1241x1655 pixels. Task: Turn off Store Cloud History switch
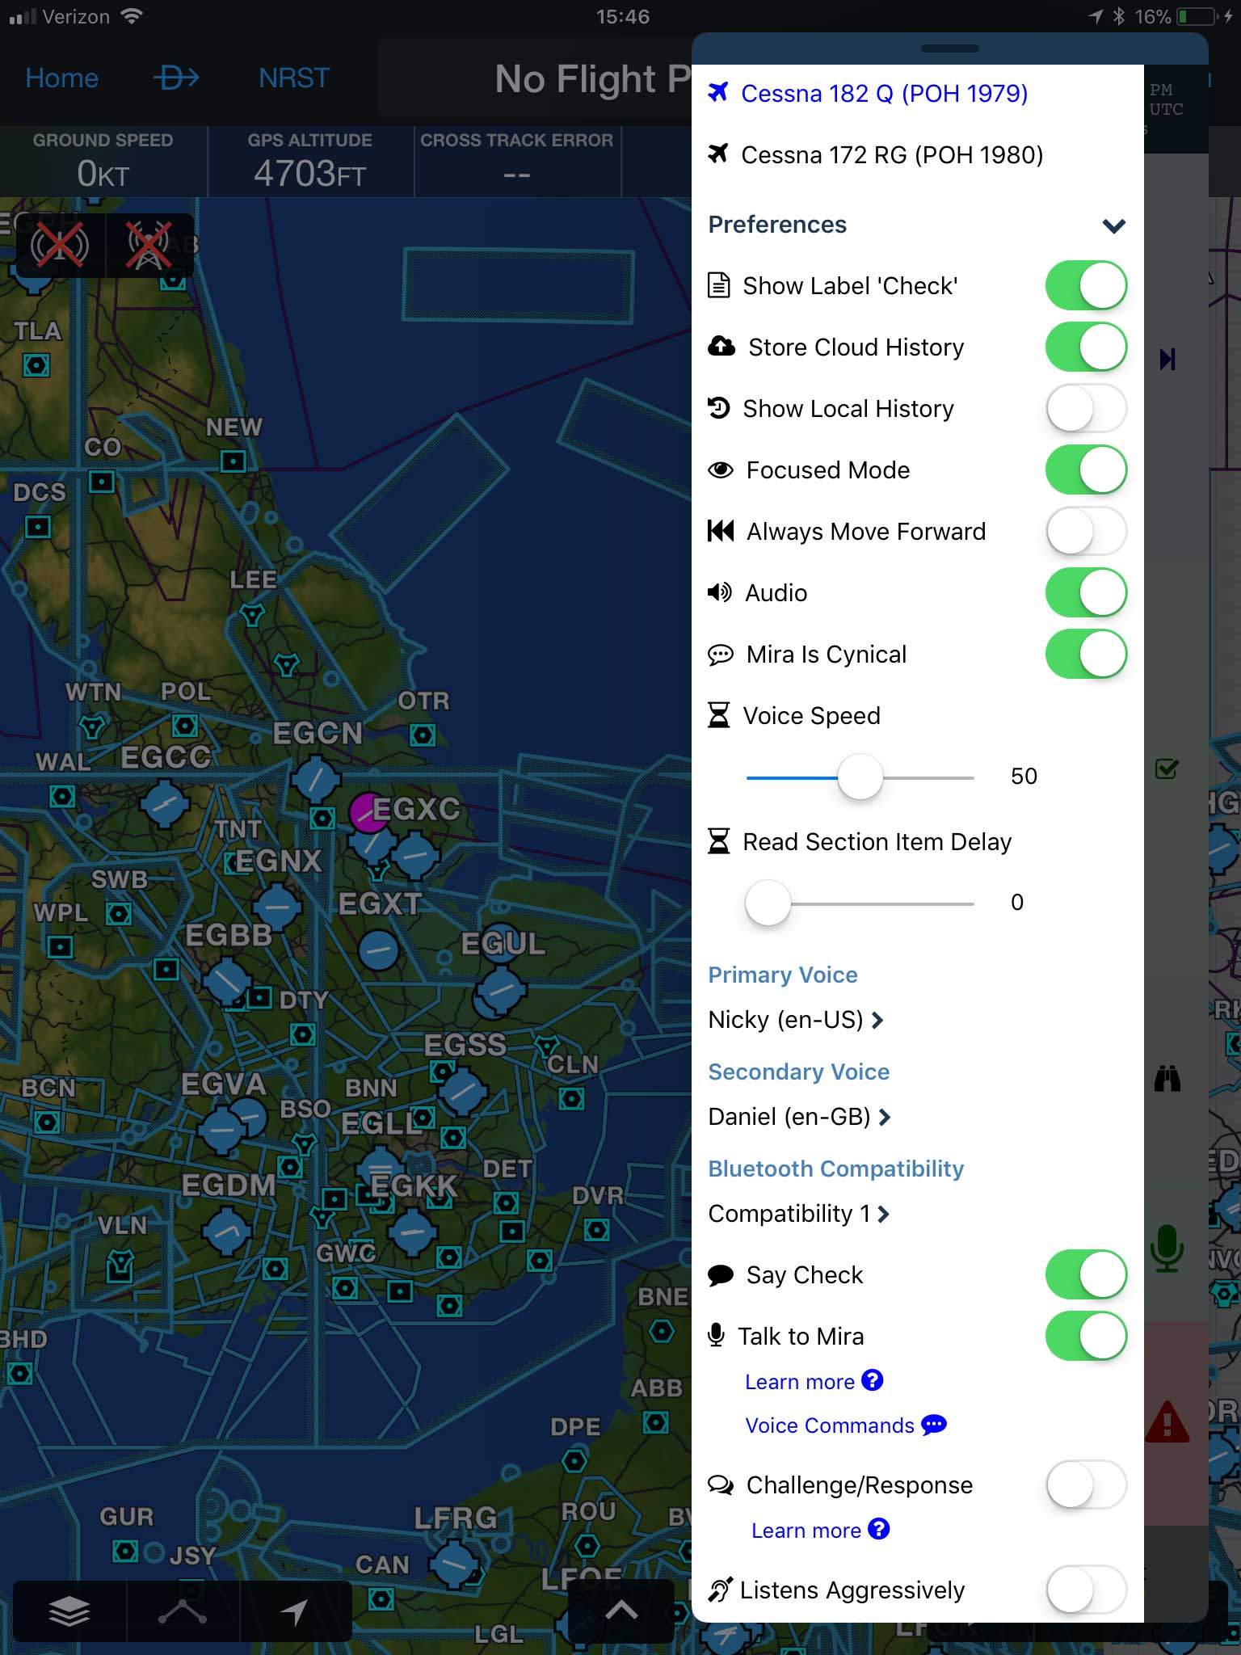pos(1086,347)
